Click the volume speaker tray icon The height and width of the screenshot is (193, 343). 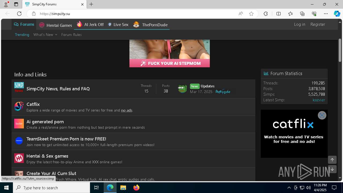308,188
